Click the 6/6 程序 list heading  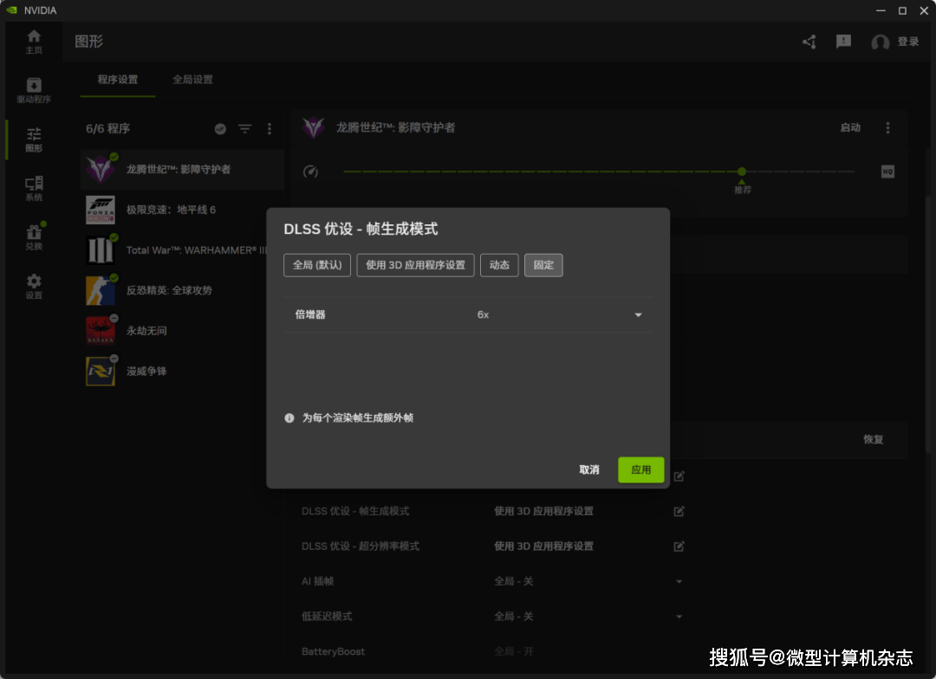[108, 129]
